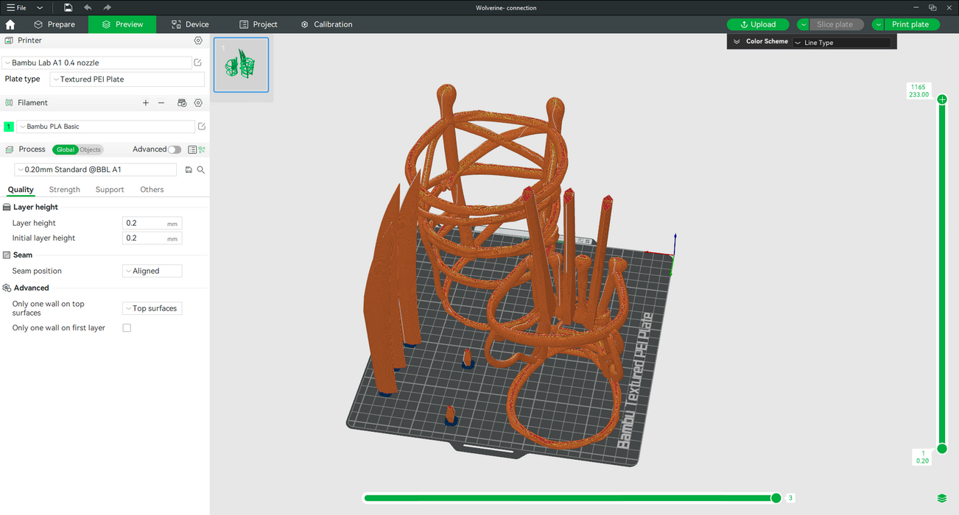
Task: Open the Seam position dropdown
Action: (x=152, y=271)
